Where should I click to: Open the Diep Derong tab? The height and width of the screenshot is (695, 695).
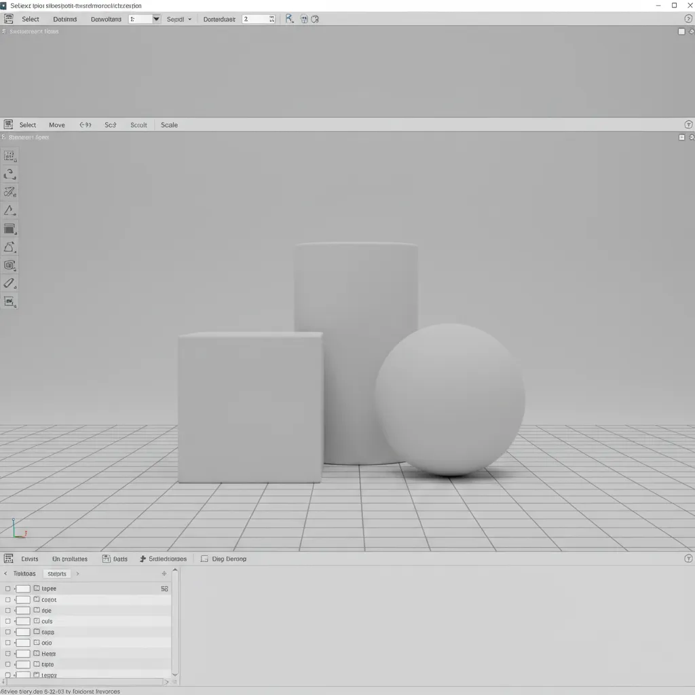[223, 559]
